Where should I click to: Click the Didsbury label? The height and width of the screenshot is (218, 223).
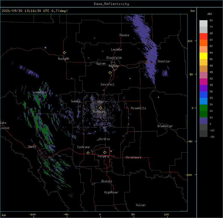point(99,112)
